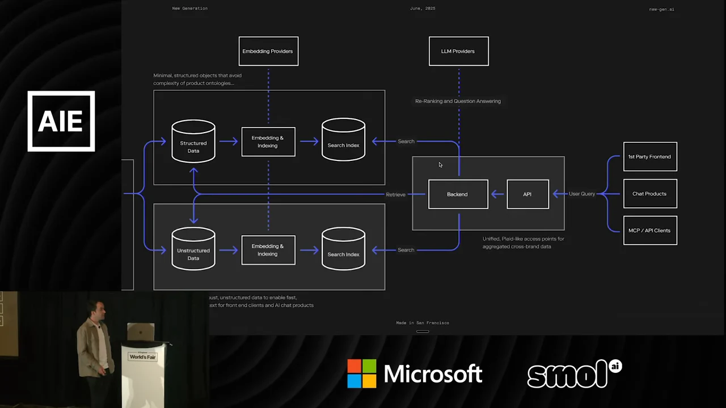This screenshot has height=408, width=726.
Task: Open the new-gen.ai link
Action: pos(661,9)
